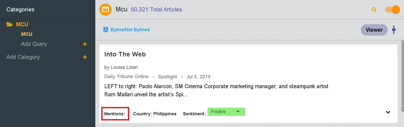Screen dimensions: 404x127
Task: Click the Byline person badge icon
Action: tap(106, 30)
